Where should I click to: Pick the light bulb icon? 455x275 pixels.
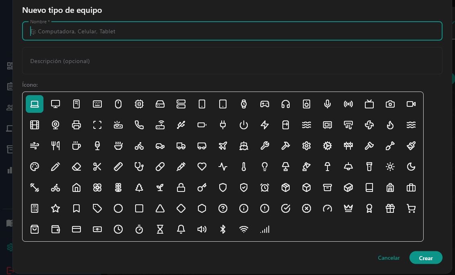tap(265, 167)
